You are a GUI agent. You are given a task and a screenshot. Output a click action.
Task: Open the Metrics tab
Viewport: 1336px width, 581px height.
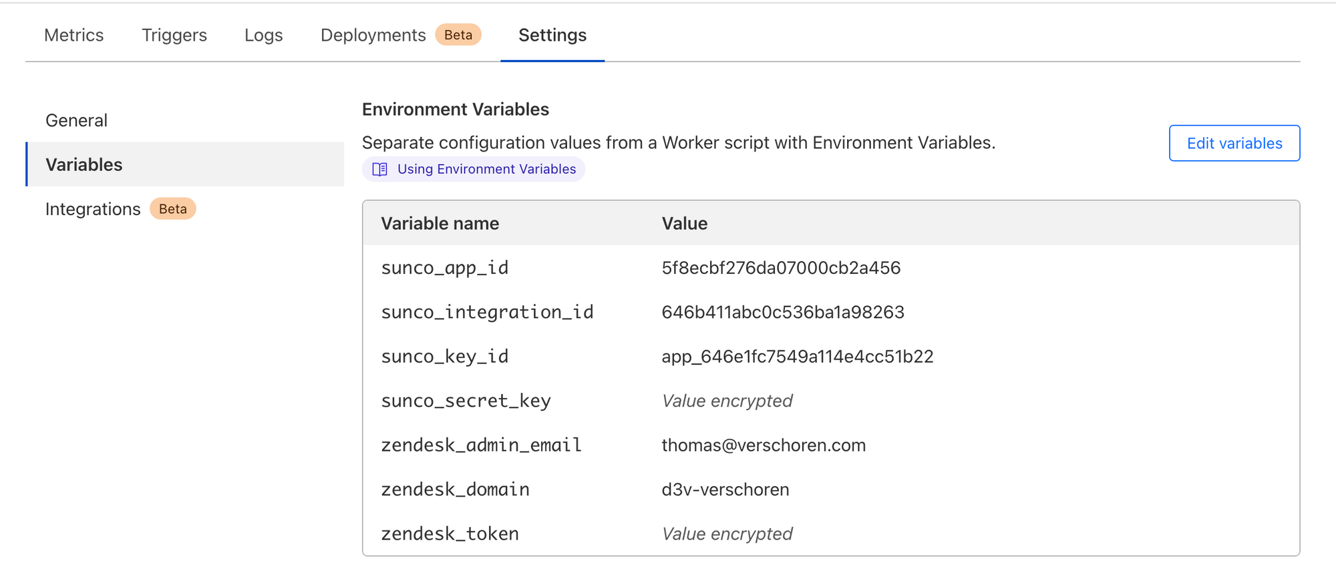pyautogui.click(x=73, y=35)
